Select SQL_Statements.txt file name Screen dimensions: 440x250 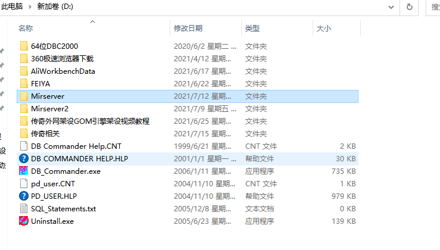pos(64,209)
